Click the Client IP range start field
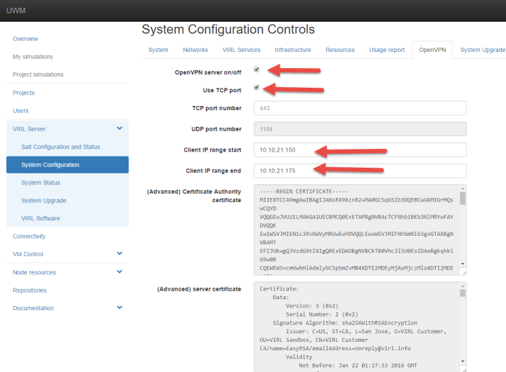 (x=360, y=150)
